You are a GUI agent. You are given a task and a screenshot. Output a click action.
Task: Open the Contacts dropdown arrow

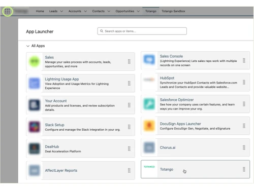point(109,11)
